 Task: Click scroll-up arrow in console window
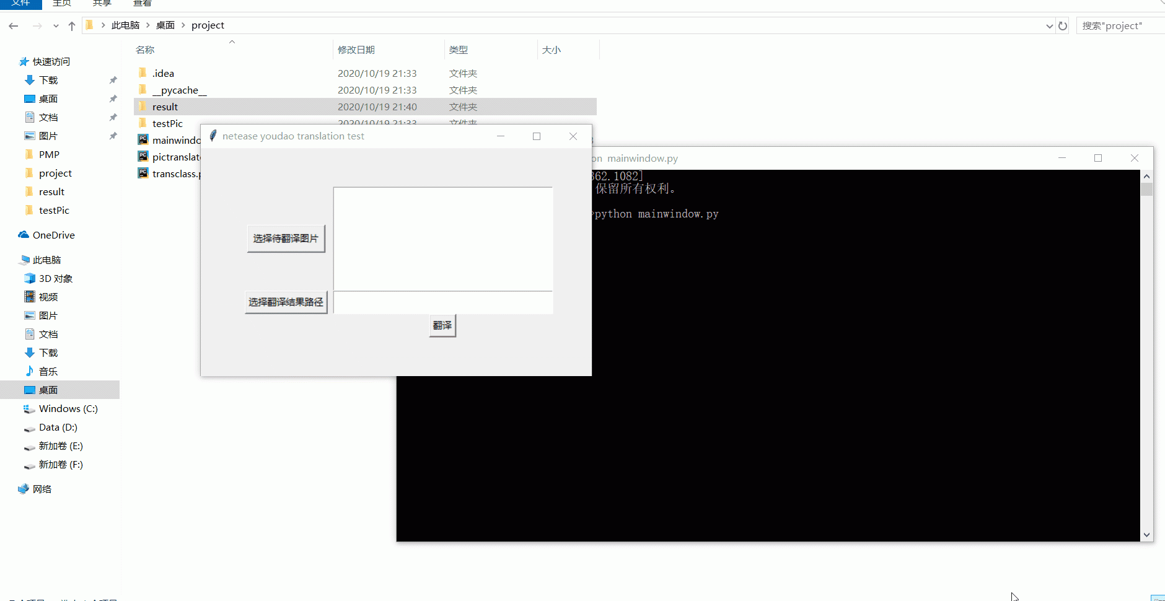(x=1146, y=176)
